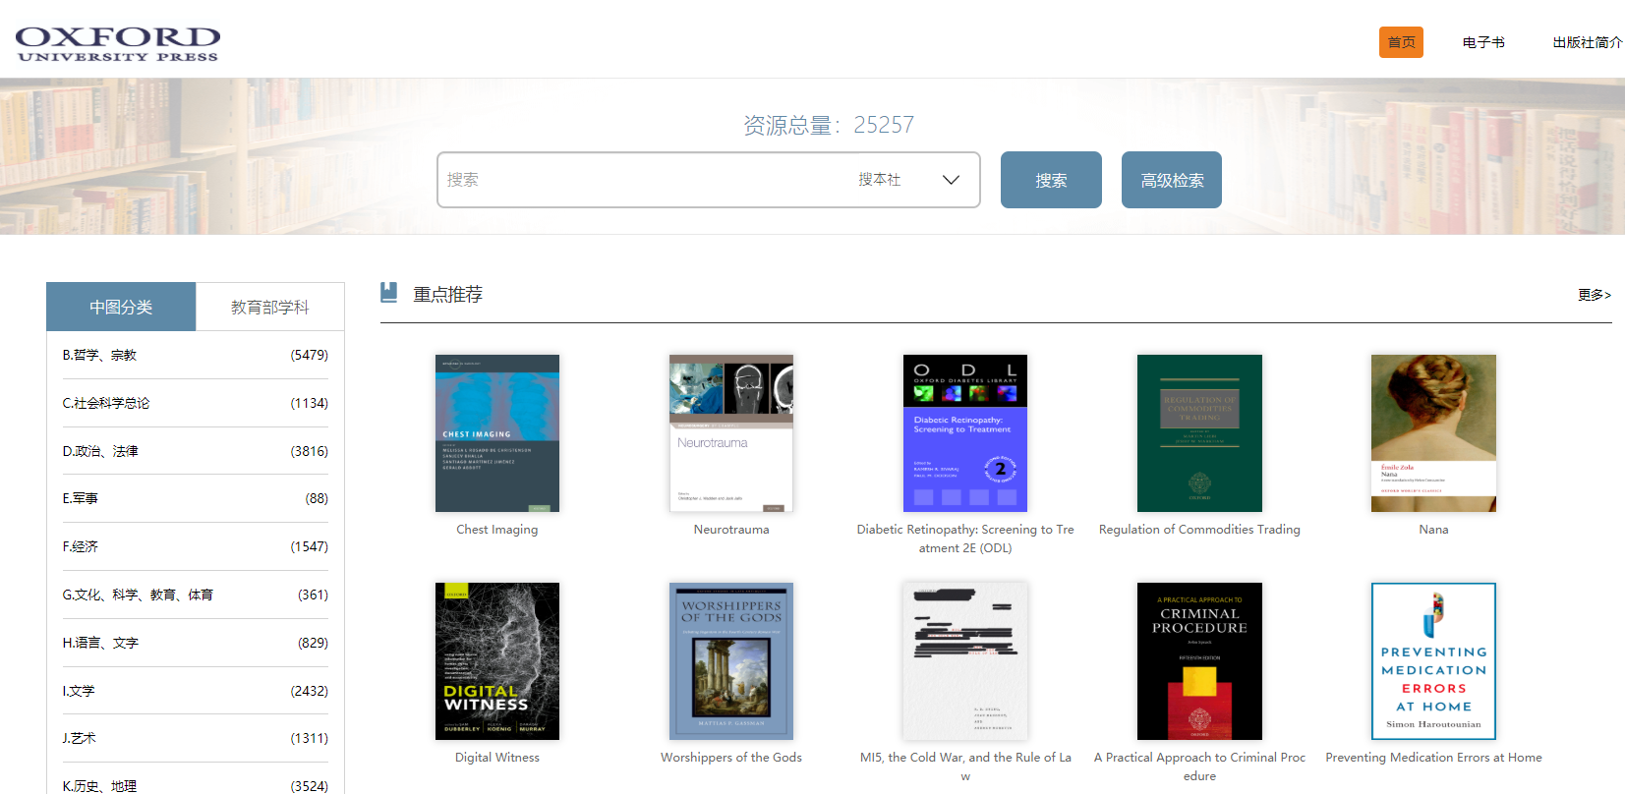The image size is (1625, 794).
Task: Open Criminal Procedure book cover
Action: click(1199, 661)
